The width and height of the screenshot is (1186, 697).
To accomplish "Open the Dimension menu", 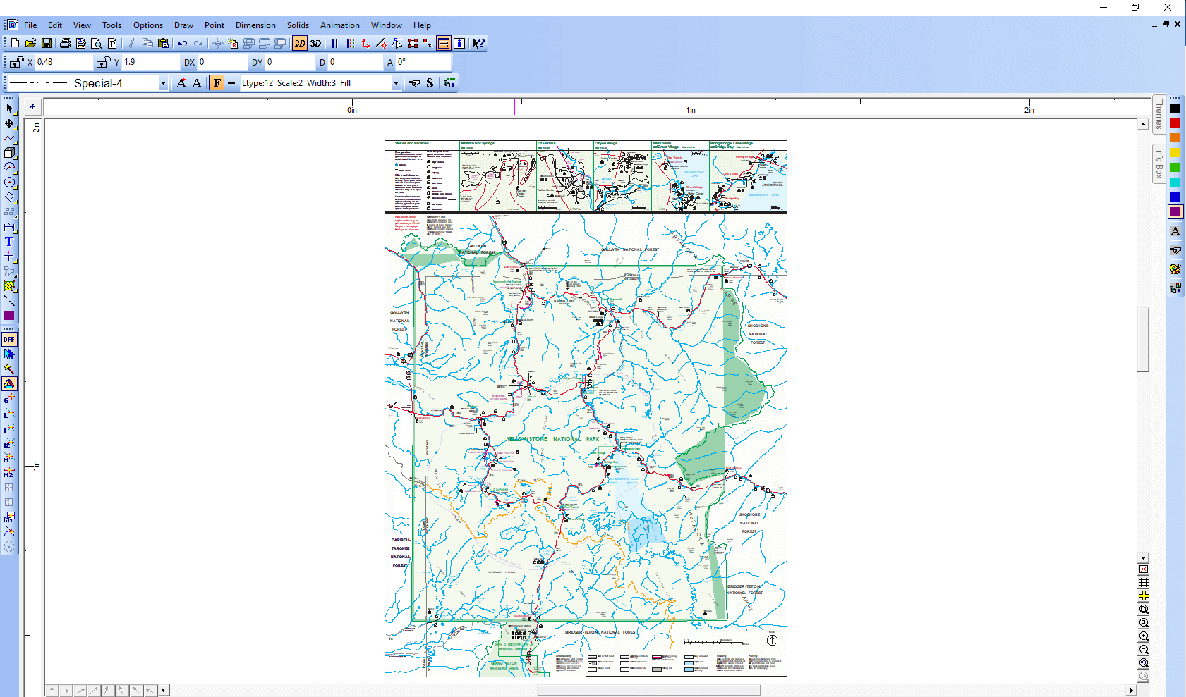I will 255,25.
